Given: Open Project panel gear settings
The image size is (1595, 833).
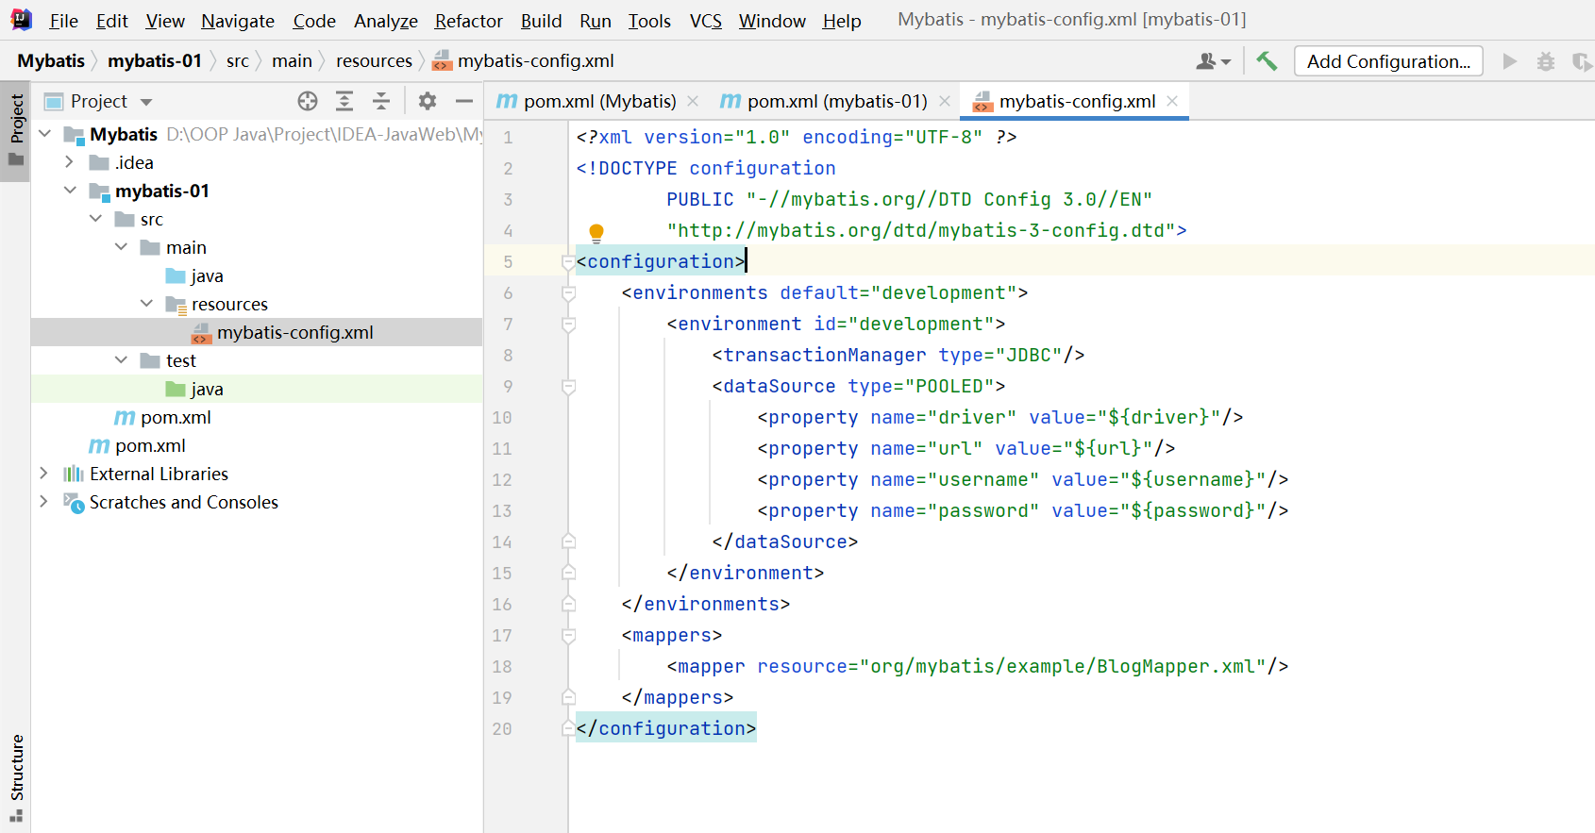Looking at the screenshot, I should pyautogui.click(x=428, y=101).
